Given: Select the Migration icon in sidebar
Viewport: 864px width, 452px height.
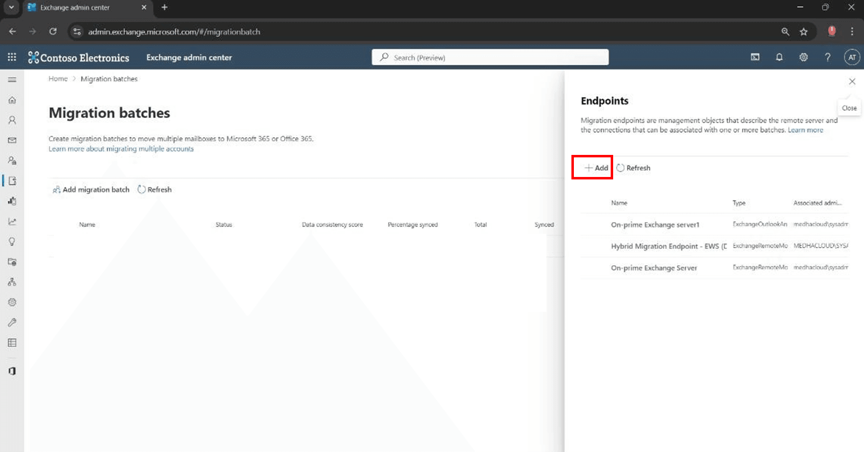Looking at the screenshot, I should click(x=12, y=181).
